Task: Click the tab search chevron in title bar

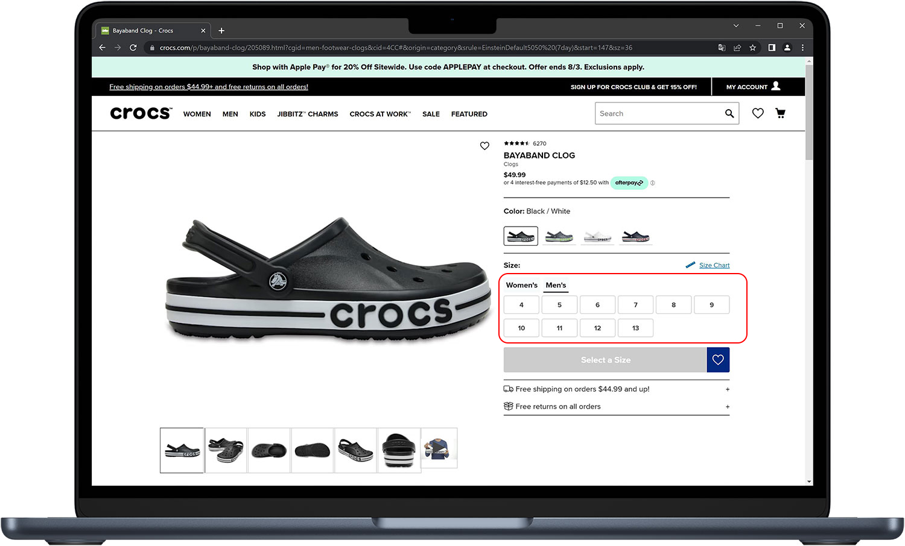Action: 736,26
